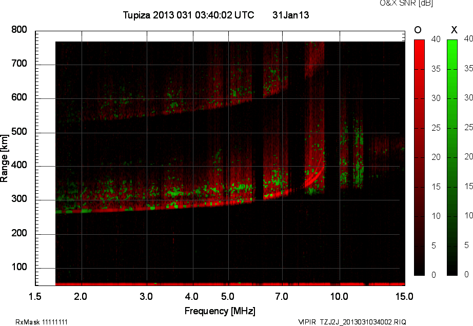
Task: Click the 5 value on O colorbar
Action: pyautogui.click(x=434, y=246)
